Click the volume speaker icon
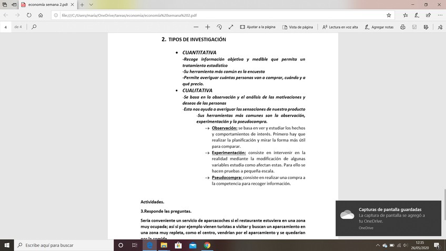The width and height of the screenshot is (446, 251). pos(406,245)
